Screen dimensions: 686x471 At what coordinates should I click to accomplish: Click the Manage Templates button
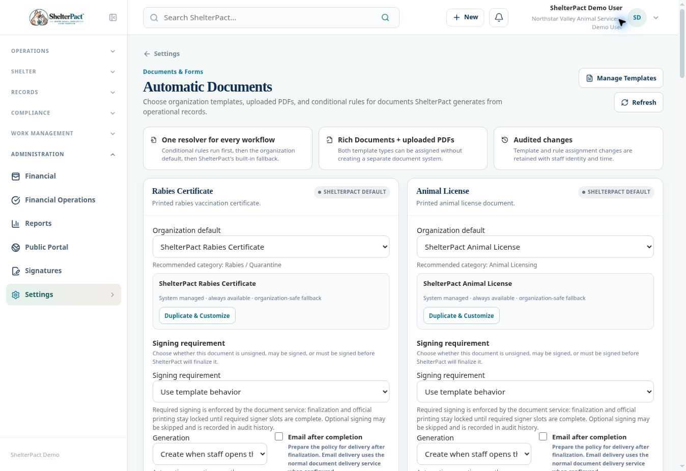point(620,78)
